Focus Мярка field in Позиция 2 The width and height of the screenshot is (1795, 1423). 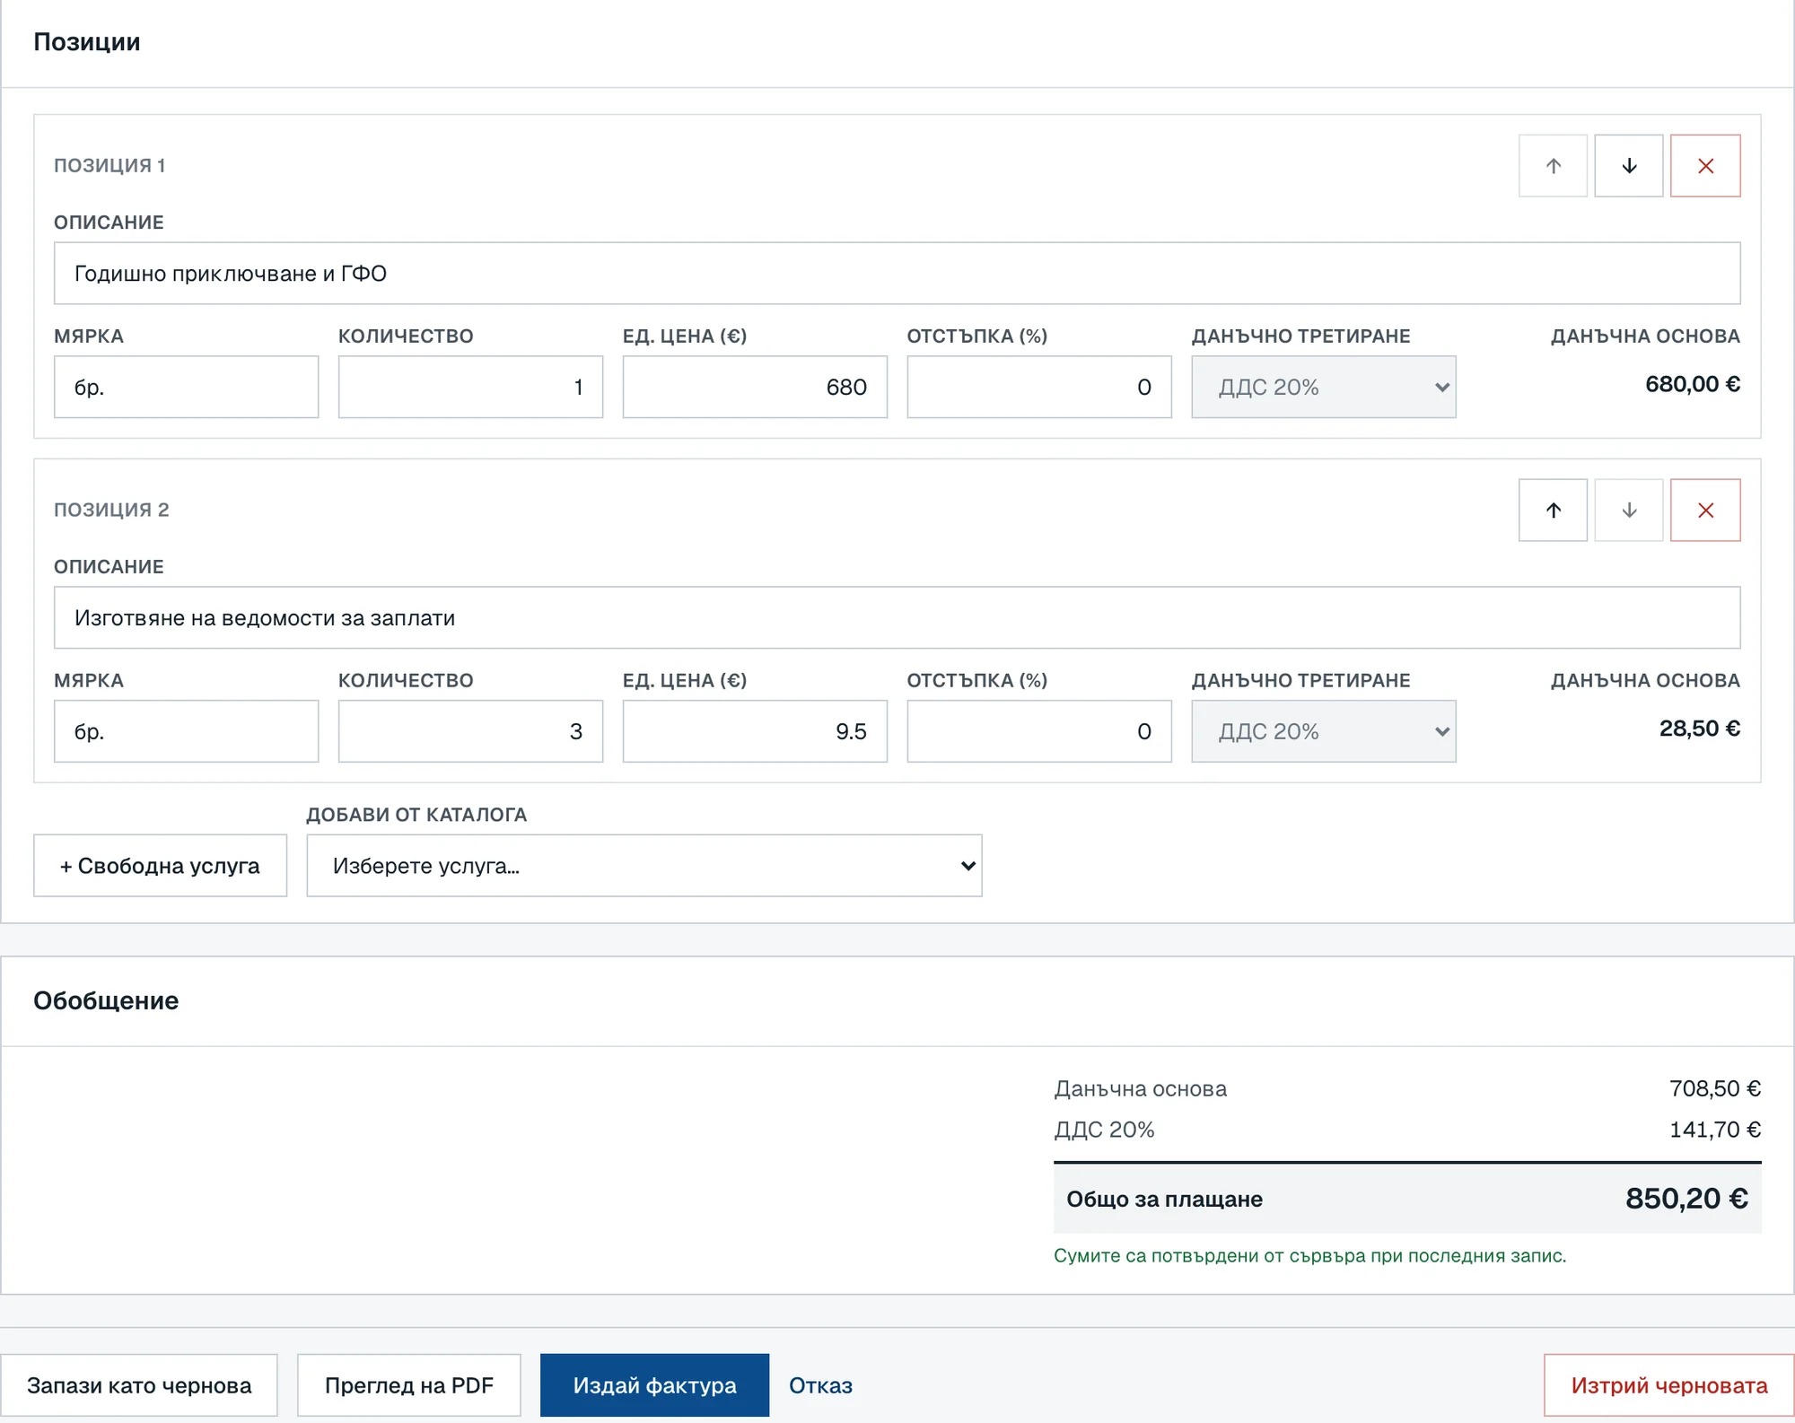pos(187,731)
